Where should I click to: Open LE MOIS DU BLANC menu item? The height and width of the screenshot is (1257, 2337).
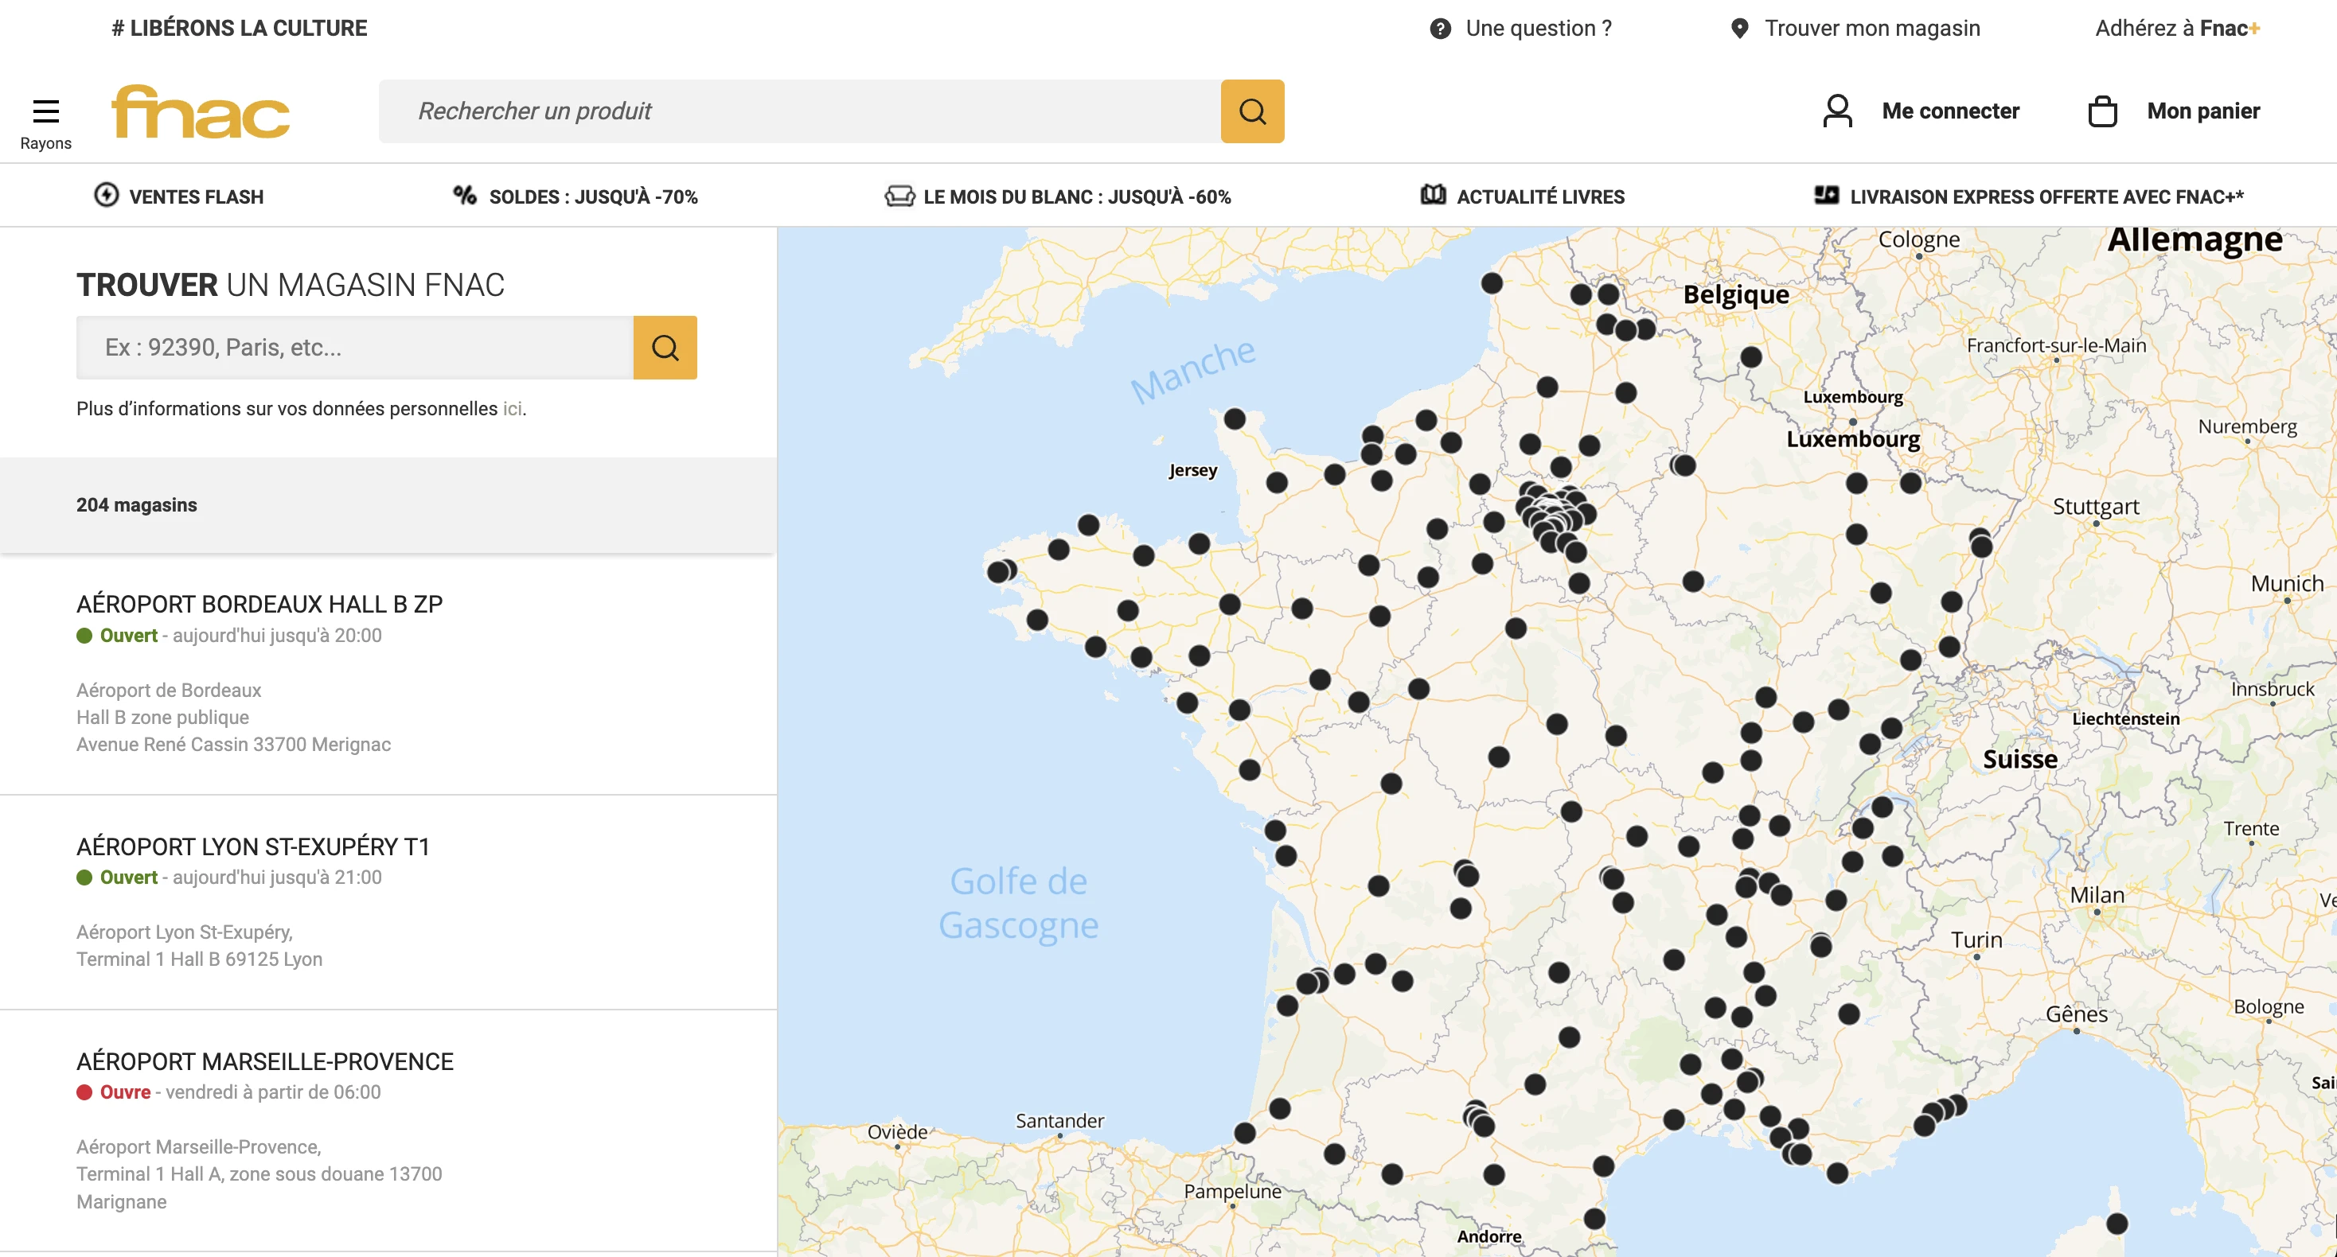click(1058, 196)
